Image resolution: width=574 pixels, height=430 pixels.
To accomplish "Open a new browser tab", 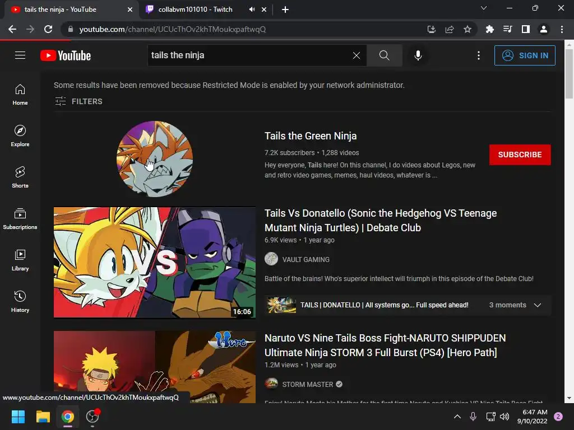I will click(x=285, y=10).
